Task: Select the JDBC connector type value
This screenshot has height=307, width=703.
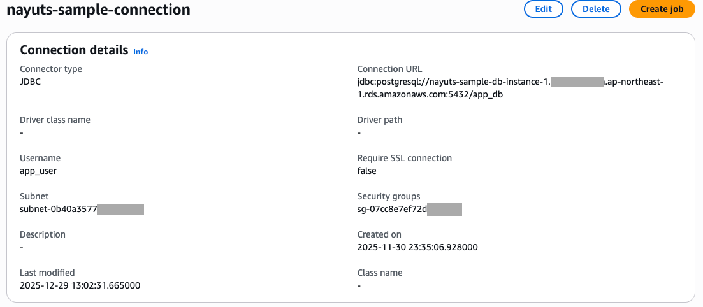Action: click(x=31, y=82)
